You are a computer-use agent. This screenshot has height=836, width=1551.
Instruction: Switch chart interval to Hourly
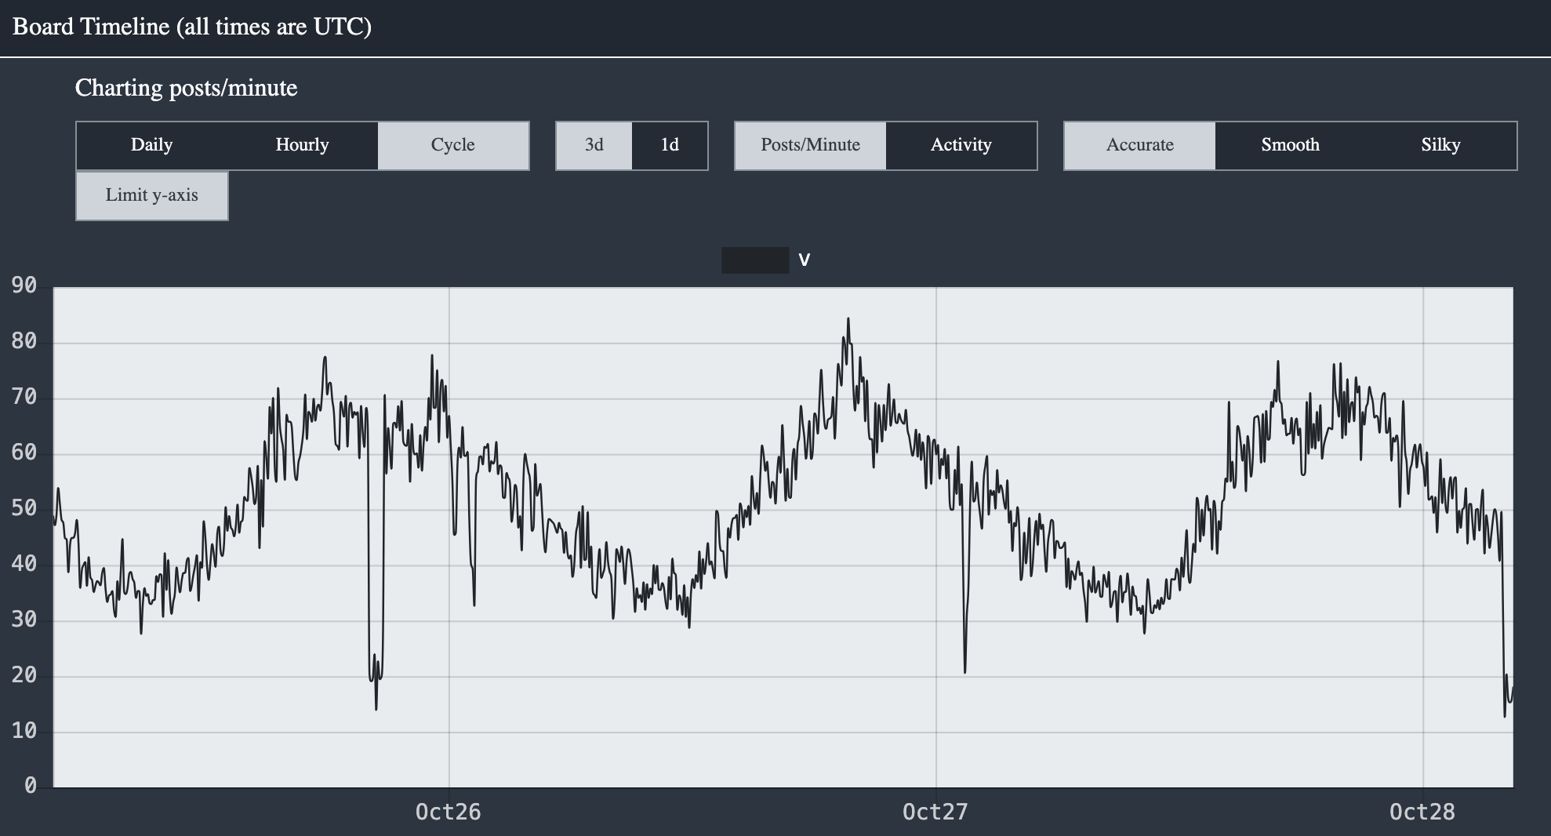pyautogui.click(x=302, y=145)
